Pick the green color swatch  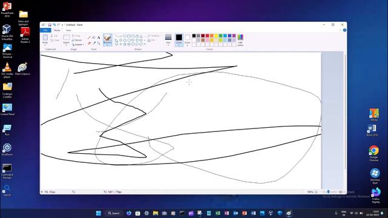click(x=221, y=36)
